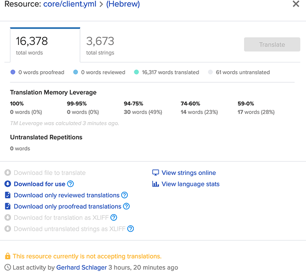The height and width of the screenshot is (274, 306).
Task: Open help icon for translation as XLIFF
Action: (114, 218)
